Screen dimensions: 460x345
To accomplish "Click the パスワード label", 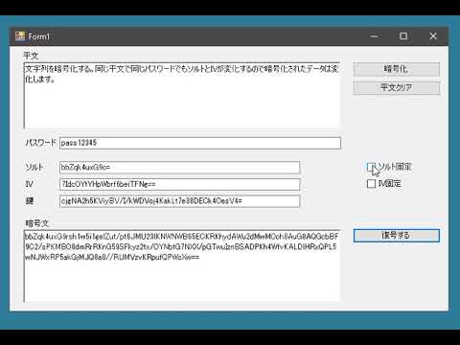I will (x=40, y=143).
